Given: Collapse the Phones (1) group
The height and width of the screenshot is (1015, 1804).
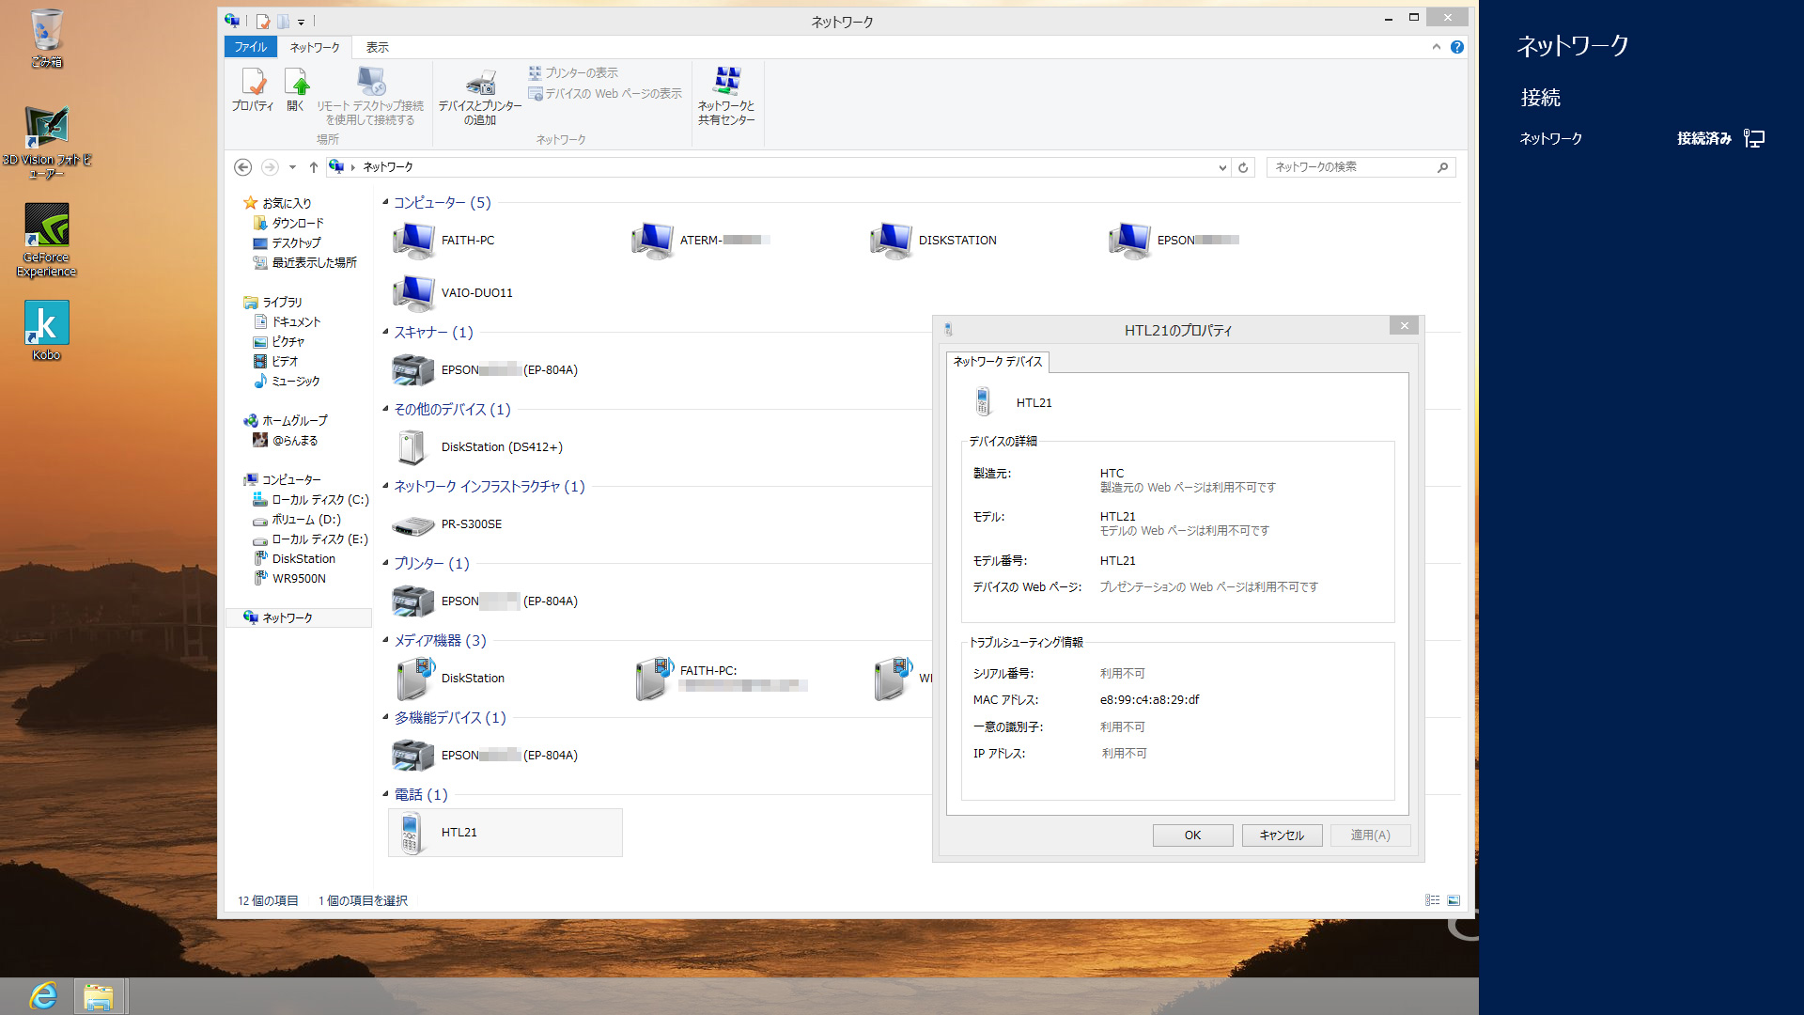Looking at the screenshot, I should tap(385, 794).
